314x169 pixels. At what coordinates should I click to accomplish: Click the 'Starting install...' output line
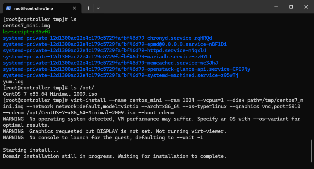pyautogui.click(x=31, y=150)
